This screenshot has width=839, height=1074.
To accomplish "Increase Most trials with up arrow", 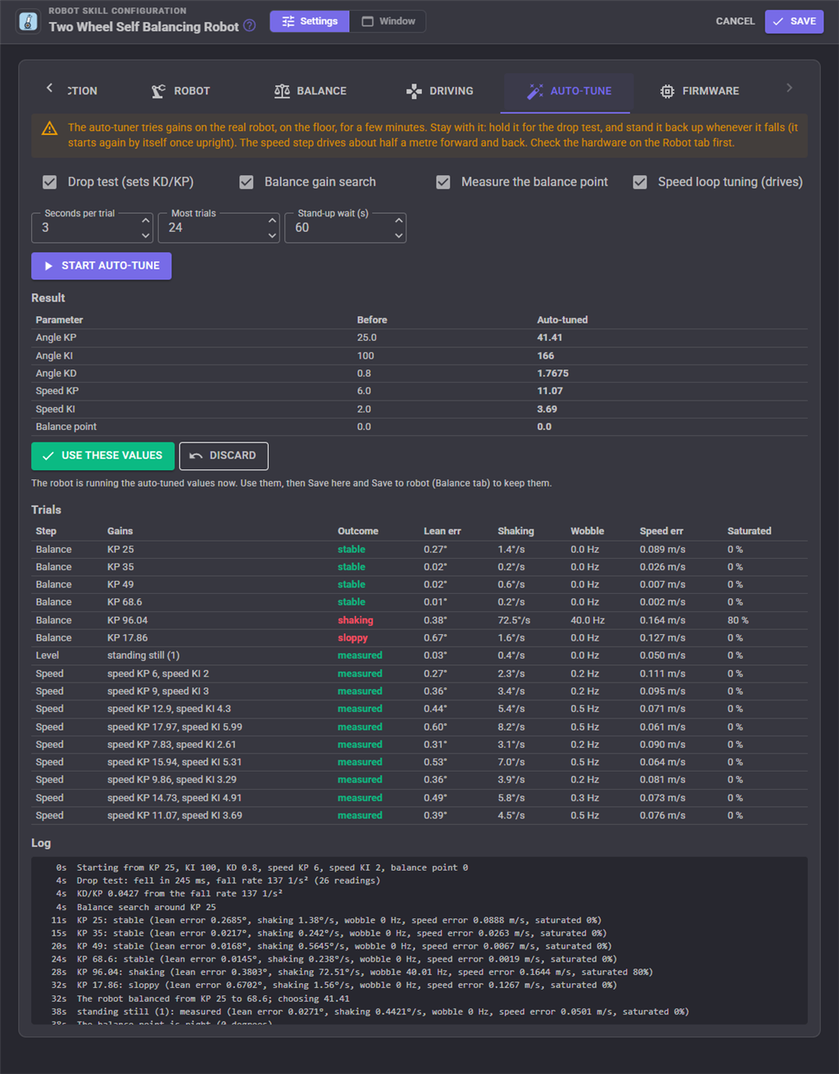I will point(273,220).
